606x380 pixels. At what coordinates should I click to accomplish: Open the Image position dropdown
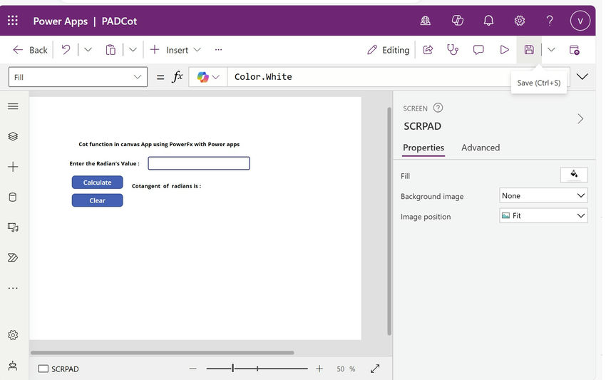(543, 216)
